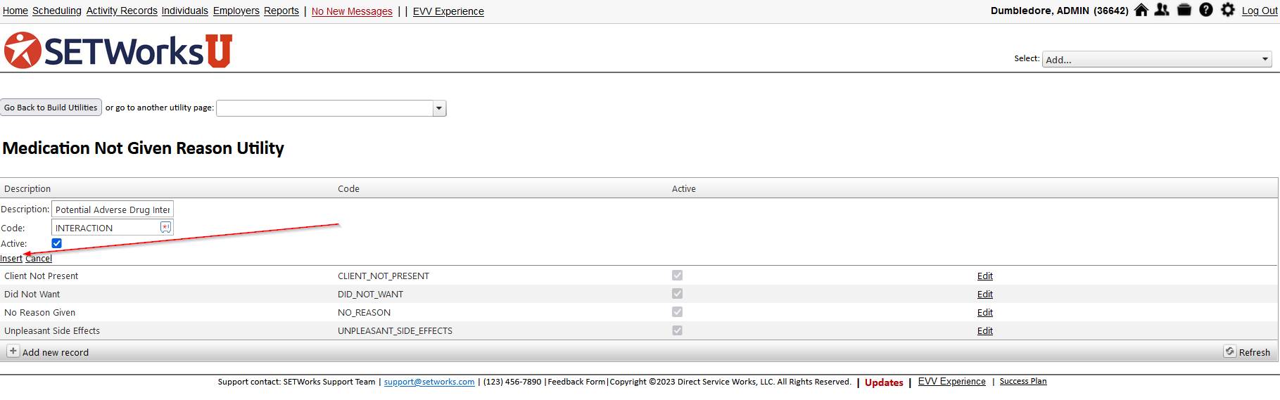Open the people/users icon in header

click(x=1162, y=10)
